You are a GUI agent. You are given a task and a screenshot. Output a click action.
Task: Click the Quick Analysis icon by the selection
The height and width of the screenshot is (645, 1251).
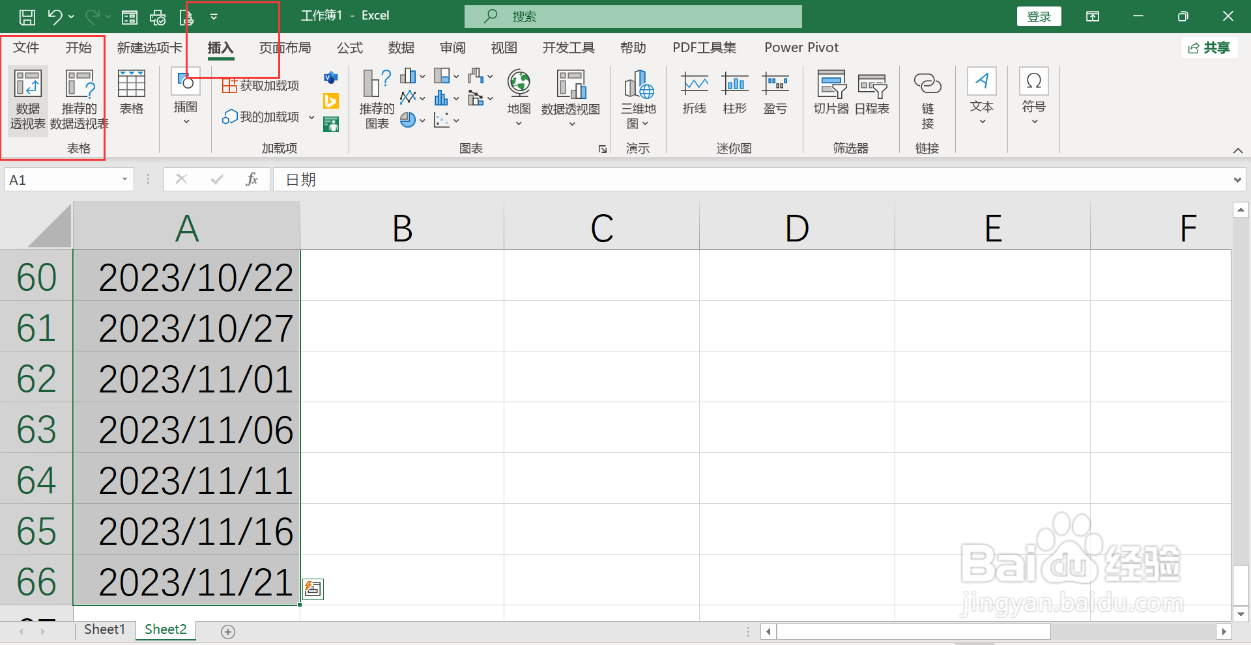[313, 589]
